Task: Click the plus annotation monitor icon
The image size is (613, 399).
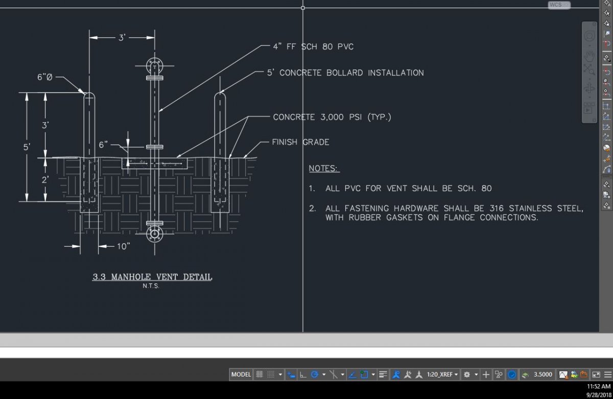Action: pos(486,374)
